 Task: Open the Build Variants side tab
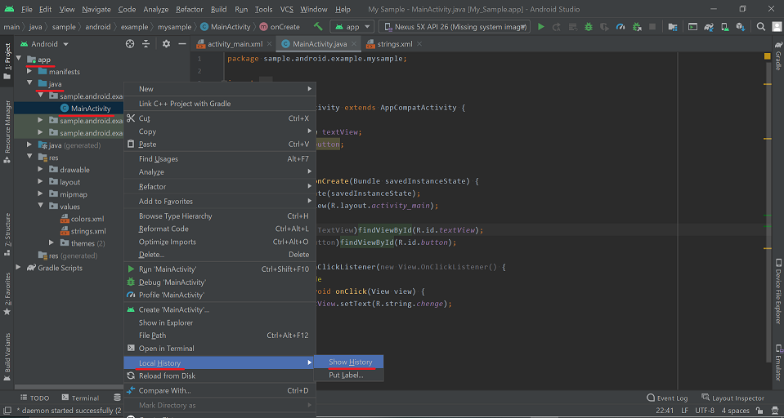pos(7,357)
